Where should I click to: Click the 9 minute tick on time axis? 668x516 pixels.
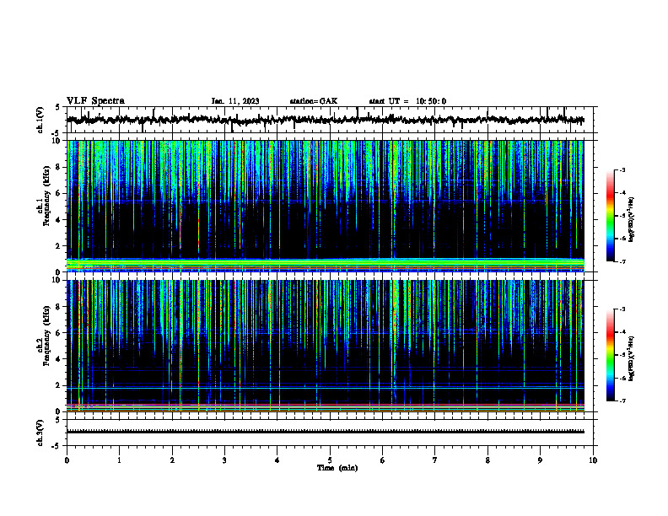[541, 460]
